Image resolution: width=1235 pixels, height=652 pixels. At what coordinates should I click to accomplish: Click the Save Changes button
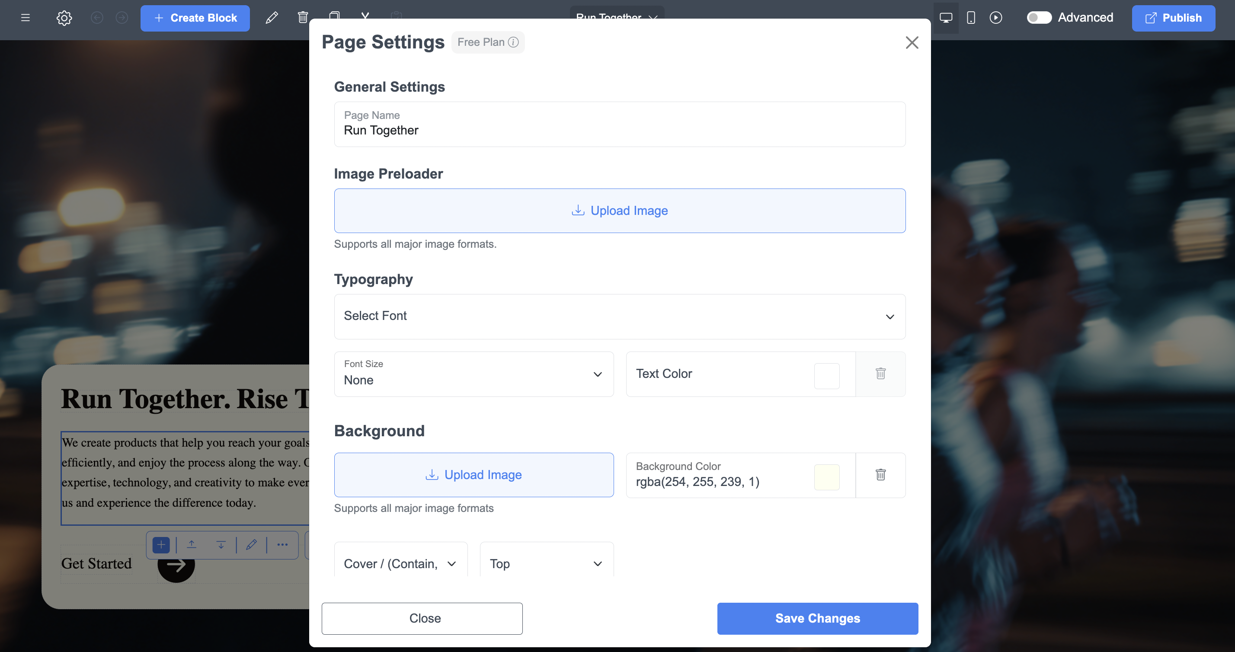pos(817,618)
